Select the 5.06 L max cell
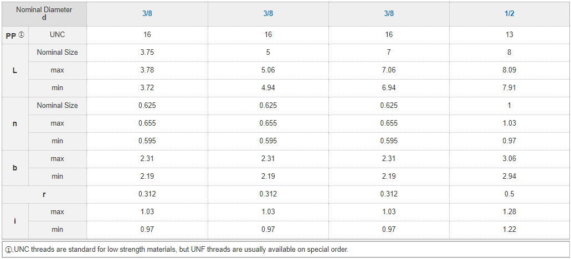 coord(268,70)
